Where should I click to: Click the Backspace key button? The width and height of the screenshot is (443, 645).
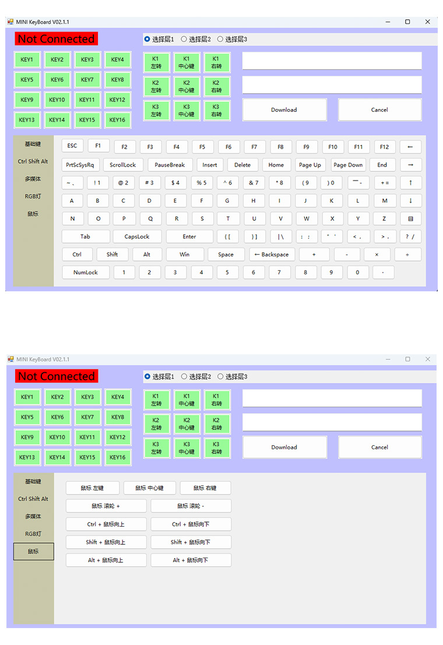pos(272,254)
